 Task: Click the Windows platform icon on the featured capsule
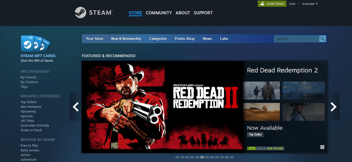(x=322, y=147)
